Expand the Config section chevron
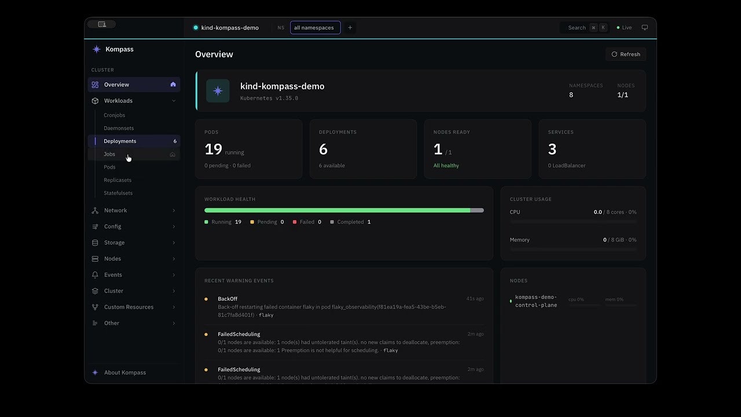This screenshot has width=741, height=417. coord(174,226)
